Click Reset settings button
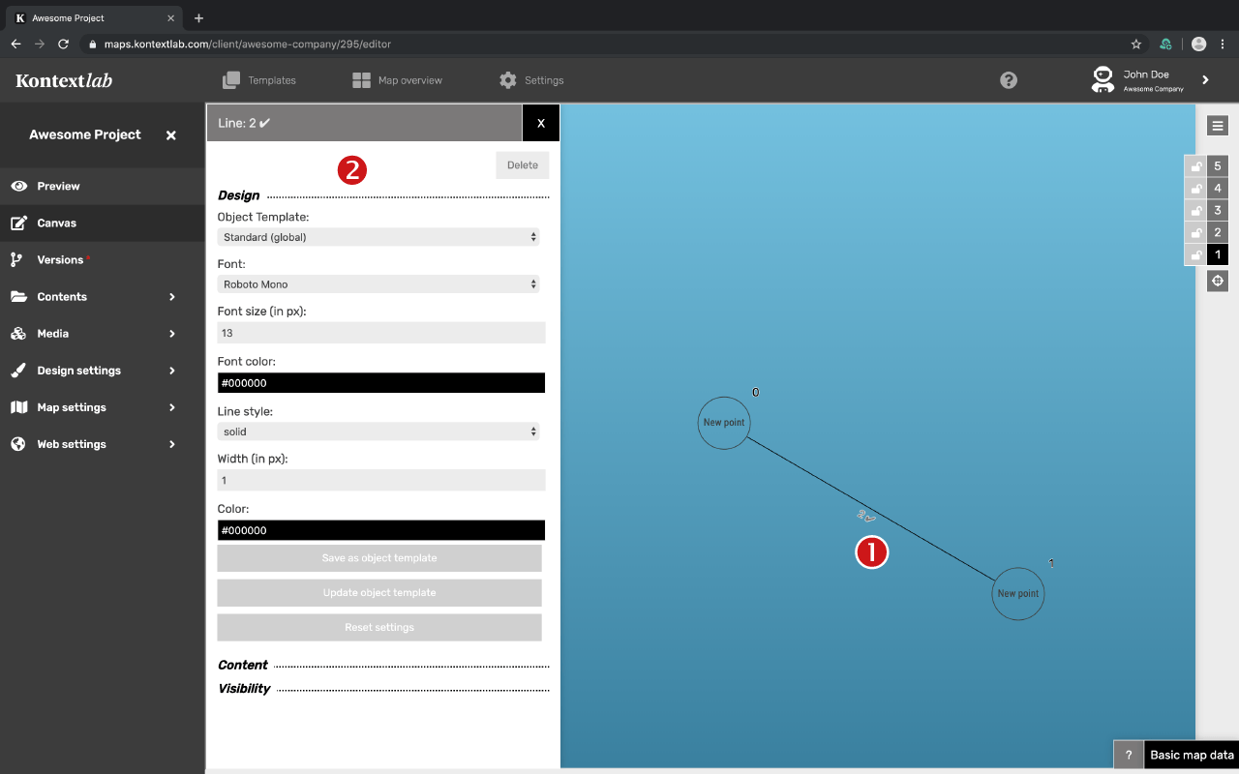 click(379, 628)
